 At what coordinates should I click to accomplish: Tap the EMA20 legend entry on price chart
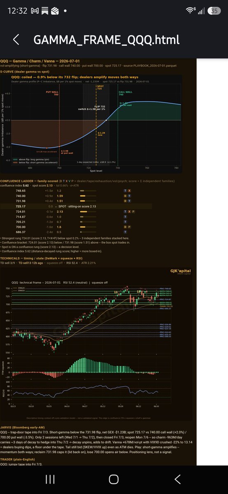coord(19,289)
